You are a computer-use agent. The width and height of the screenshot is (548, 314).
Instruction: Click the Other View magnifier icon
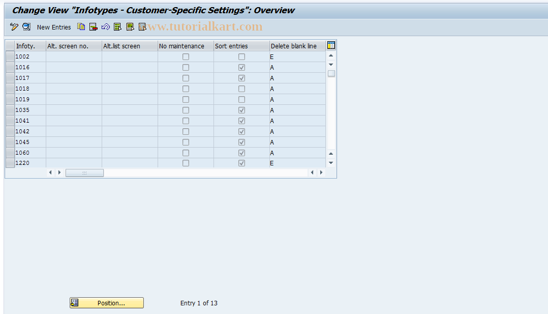coord(26,27)
